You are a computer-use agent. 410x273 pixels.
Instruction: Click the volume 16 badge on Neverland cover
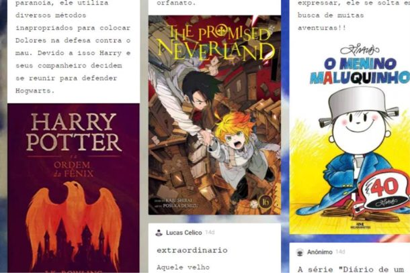point(264,202)
